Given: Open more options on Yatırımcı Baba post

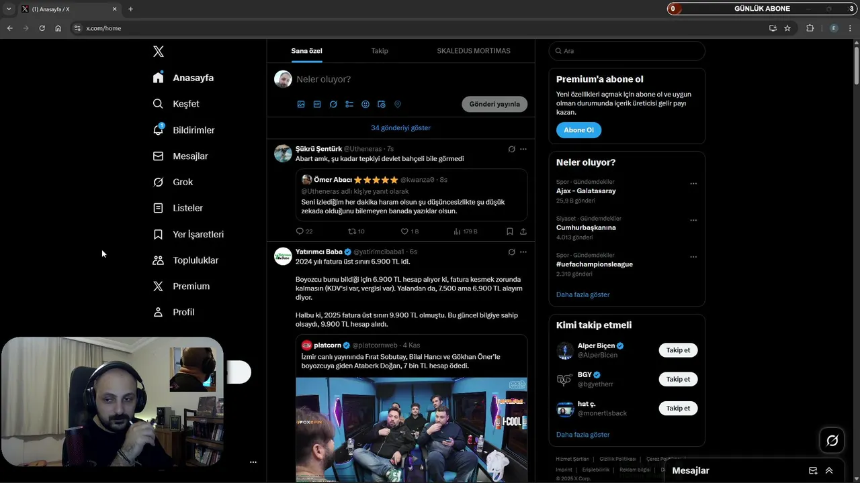Looking at the screenshot, I should pyautogui.click(x=523, y=252).
